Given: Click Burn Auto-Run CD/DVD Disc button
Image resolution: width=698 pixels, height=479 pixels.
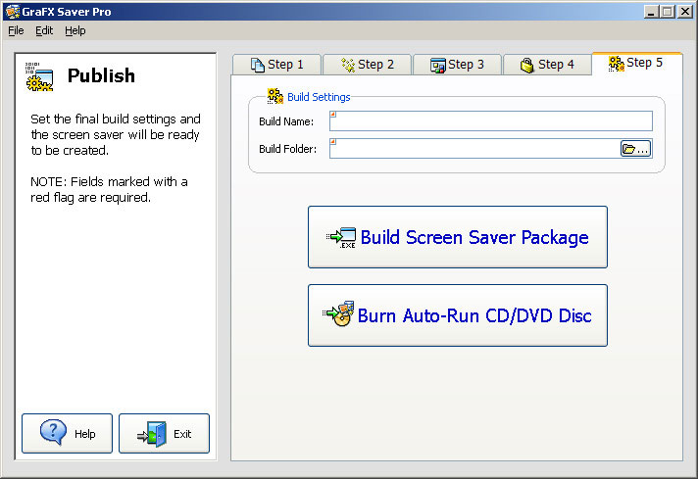Looking at the screenshot, I should [x=458, y=315].
